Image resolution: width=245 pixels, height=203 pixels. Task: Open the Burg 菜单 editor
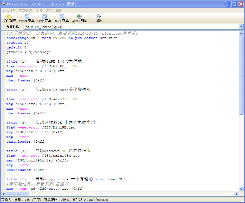point(62,18)
